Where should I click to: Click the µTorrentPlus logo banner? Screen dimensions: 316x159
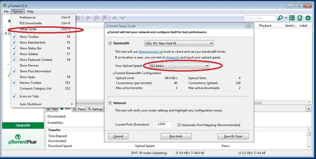[x=23, y=139]
